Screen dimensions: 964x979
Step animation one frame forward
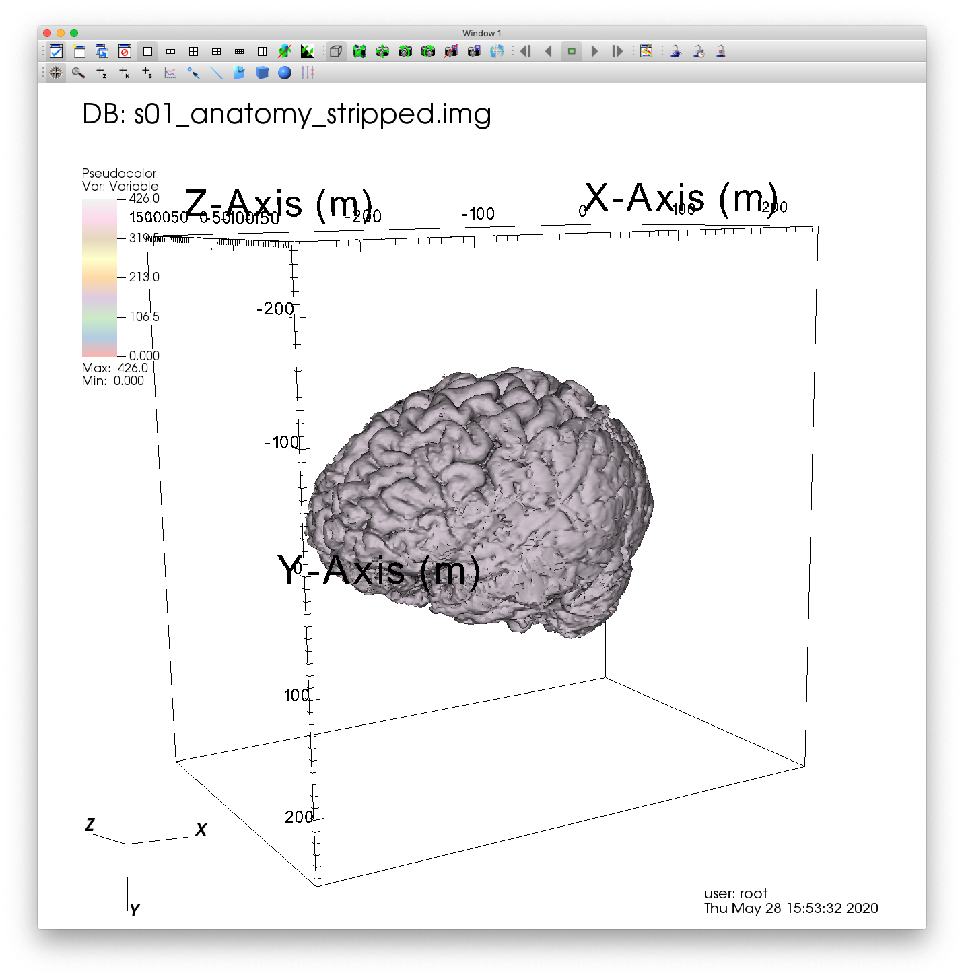click(x=617, y=51)
